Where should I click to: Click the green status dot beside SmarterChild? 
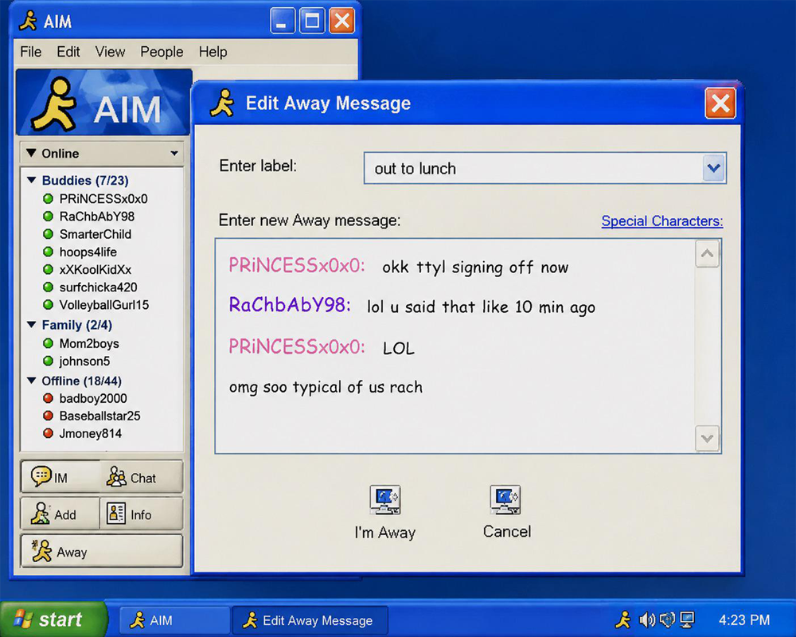coord(49,234)
